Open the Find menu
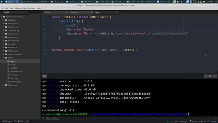 pyautogui.click(x=25, y=9)
